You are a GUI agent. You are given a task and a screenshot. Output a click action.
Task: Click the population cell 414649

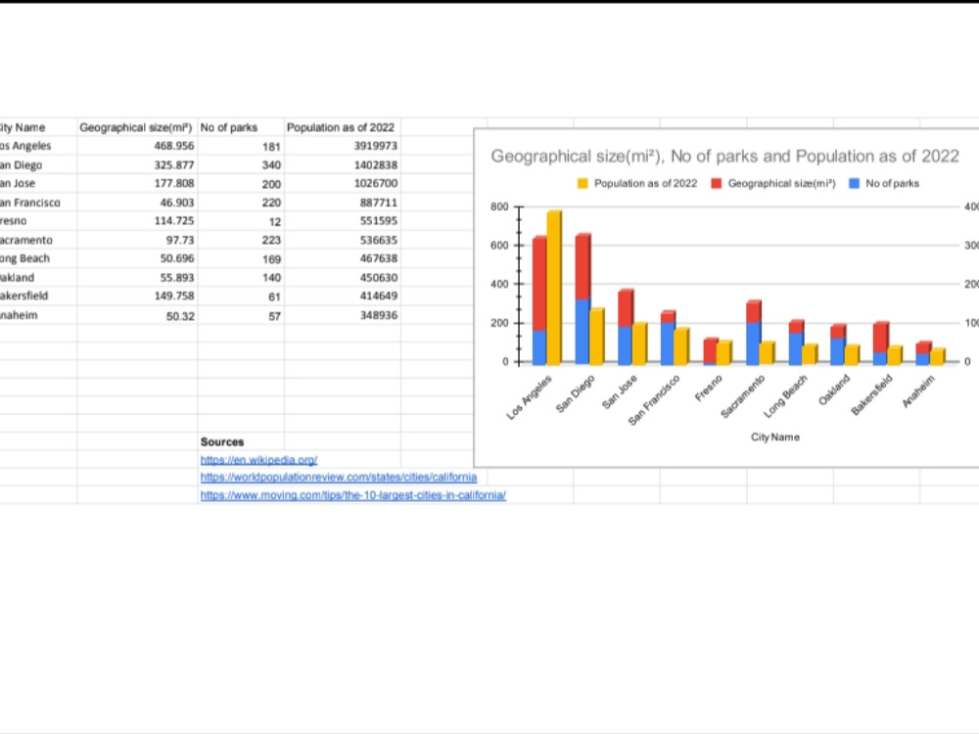(343, 296)
